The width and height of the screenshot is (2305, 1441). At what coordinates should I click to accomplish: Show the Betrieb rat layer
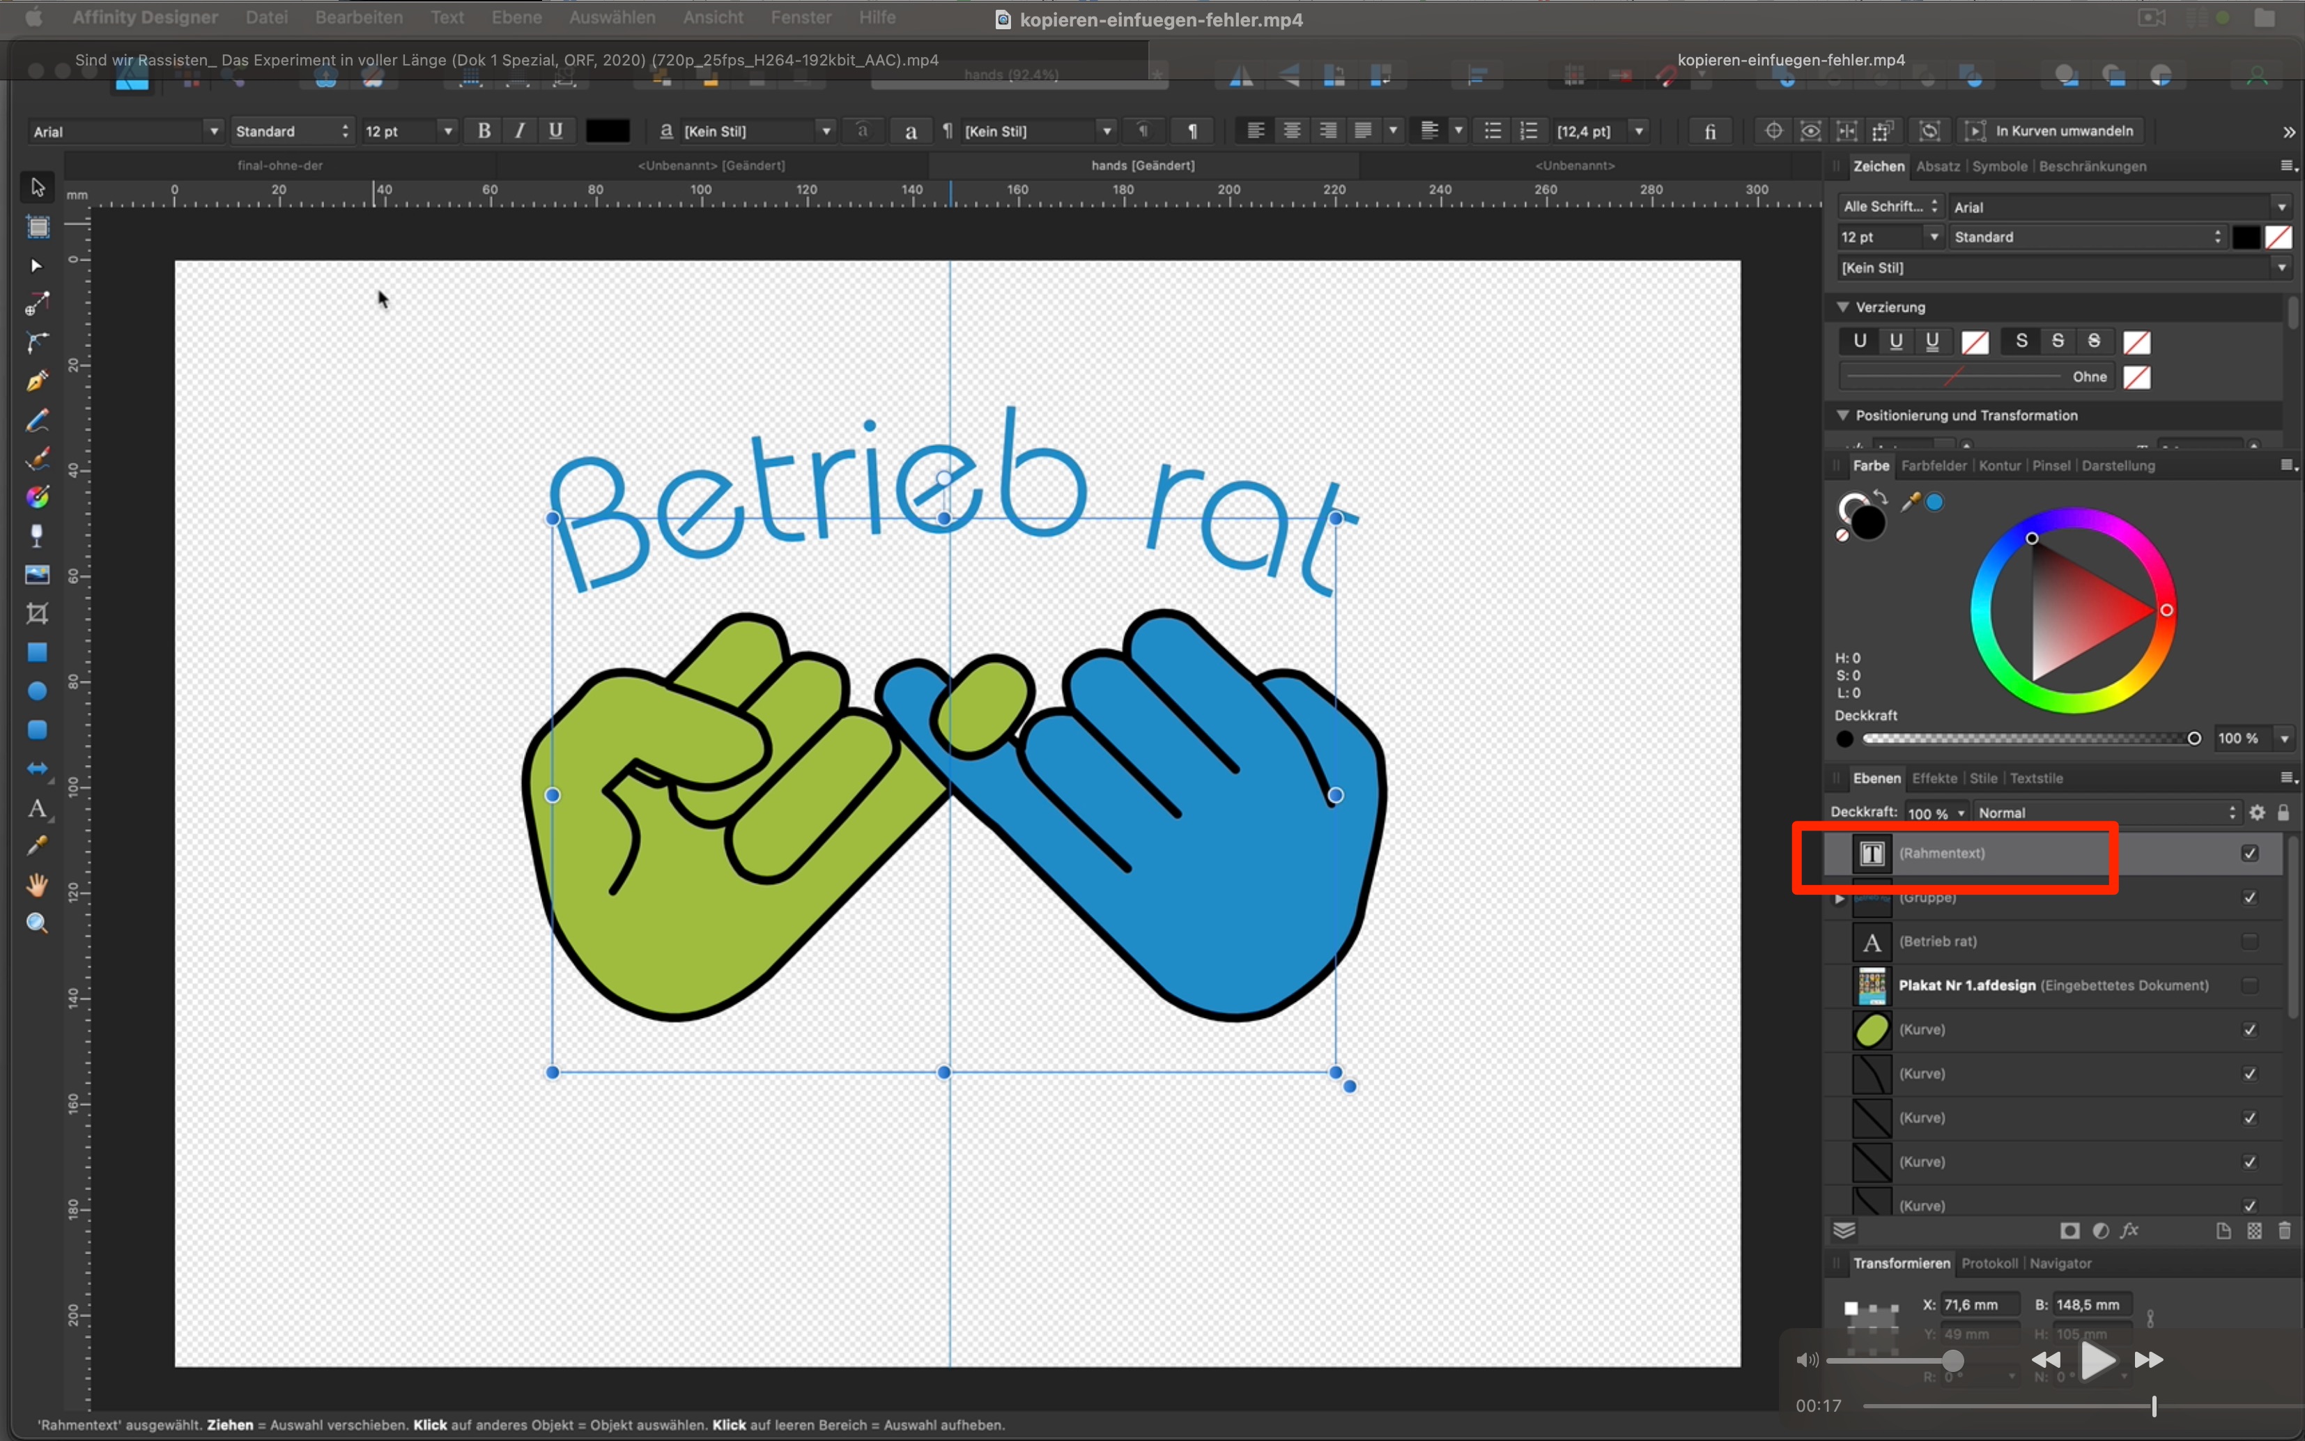click(x=2250, y=941)
